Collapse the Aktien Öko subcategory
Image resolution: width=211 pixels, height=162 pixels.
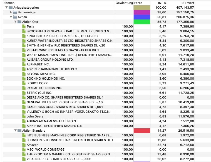pos(16,22)
